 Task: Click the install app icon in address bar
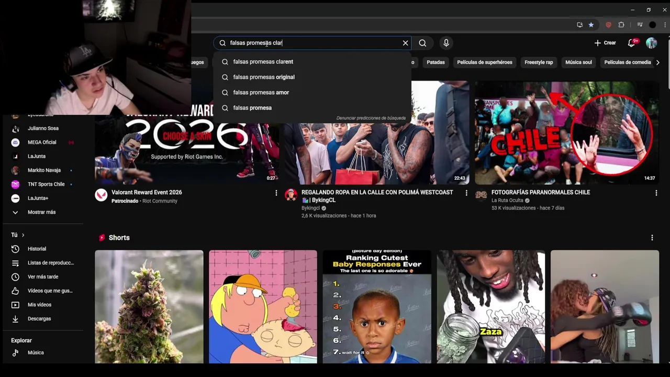(579, 25)
